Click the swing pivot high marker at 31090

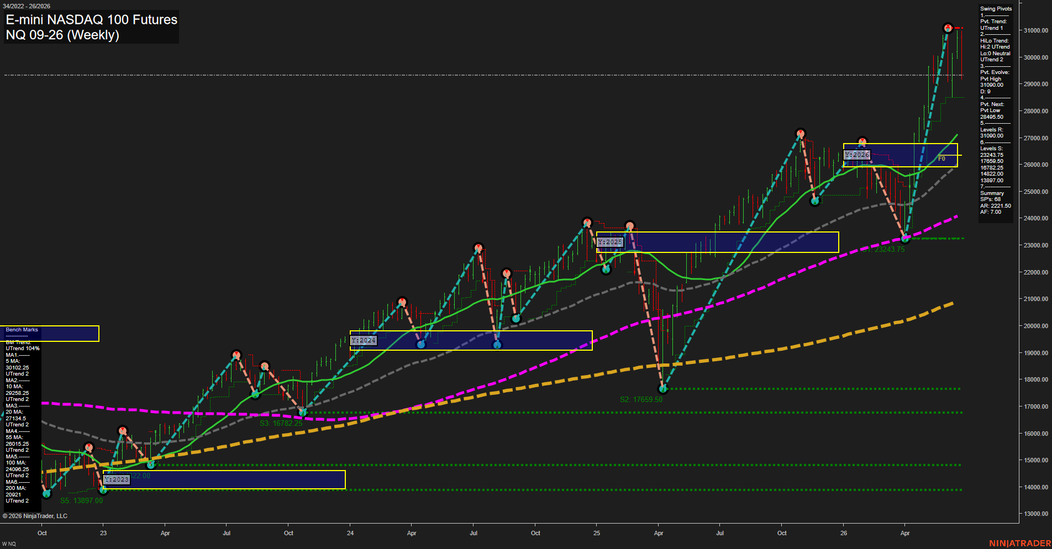pyautogui.click(x=948, y=28)
